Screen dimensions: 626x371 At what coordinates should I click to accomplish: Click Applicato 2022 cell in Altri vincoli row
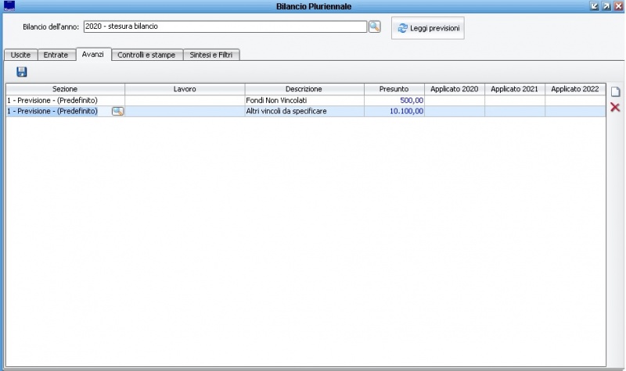(575, 111)
